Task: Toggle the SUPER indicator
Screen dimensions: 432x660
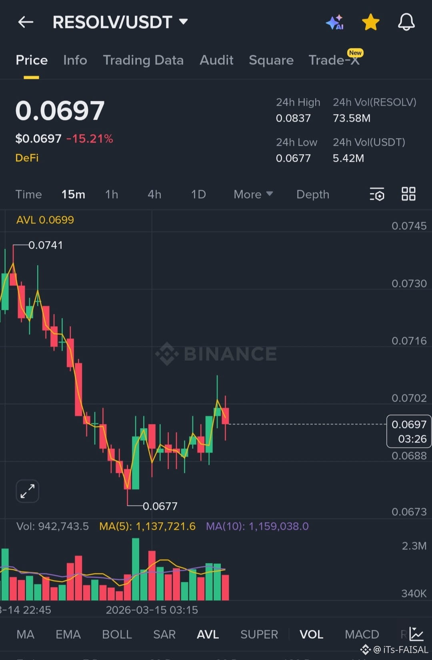Action: tap(259, 634)
